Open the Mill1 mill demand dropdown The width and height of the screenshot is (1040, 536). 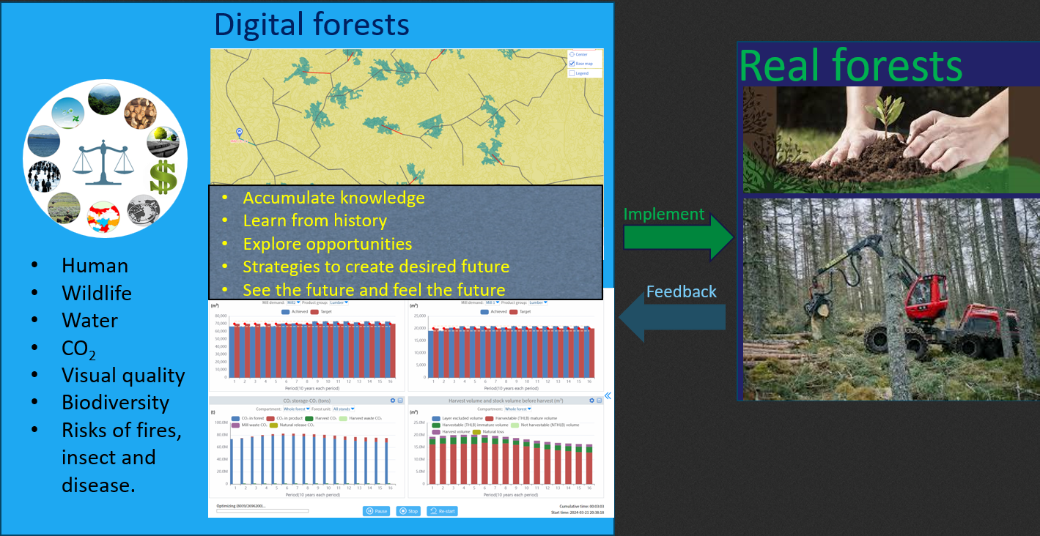pyautogui.click(x=492, y=302)
